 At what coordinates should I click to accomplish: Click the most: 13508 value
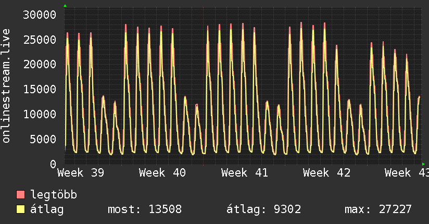[x=145, y=209]
